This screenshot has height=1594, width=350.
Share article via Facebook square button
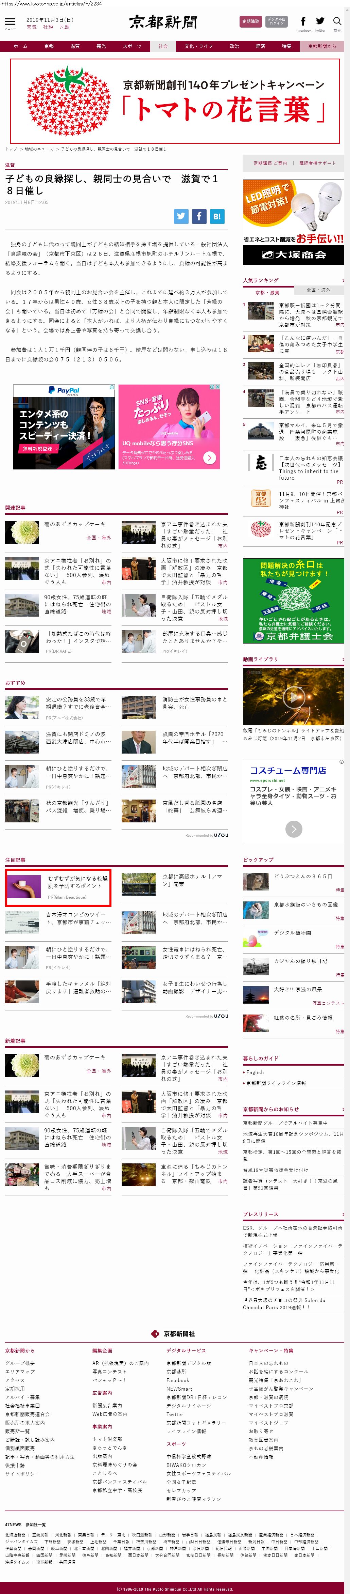tap(199, 216)
